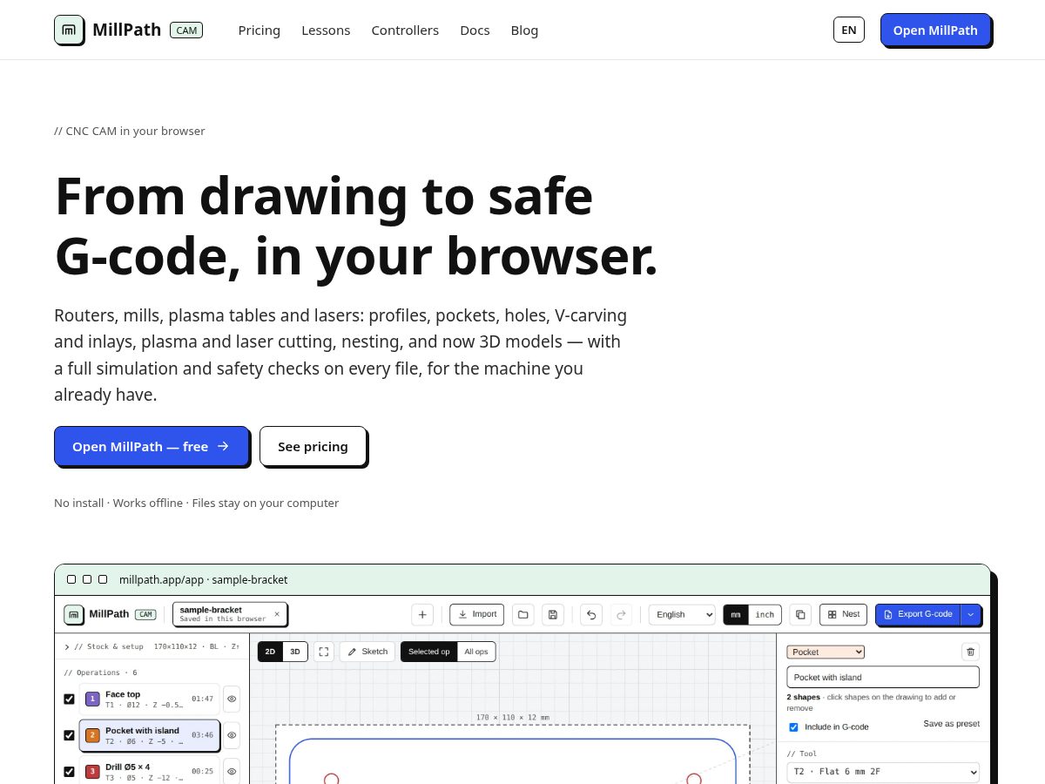Click the red number 3 operation badge
This screenshot has width=1045, height=784.
click(x=92, y=772)
